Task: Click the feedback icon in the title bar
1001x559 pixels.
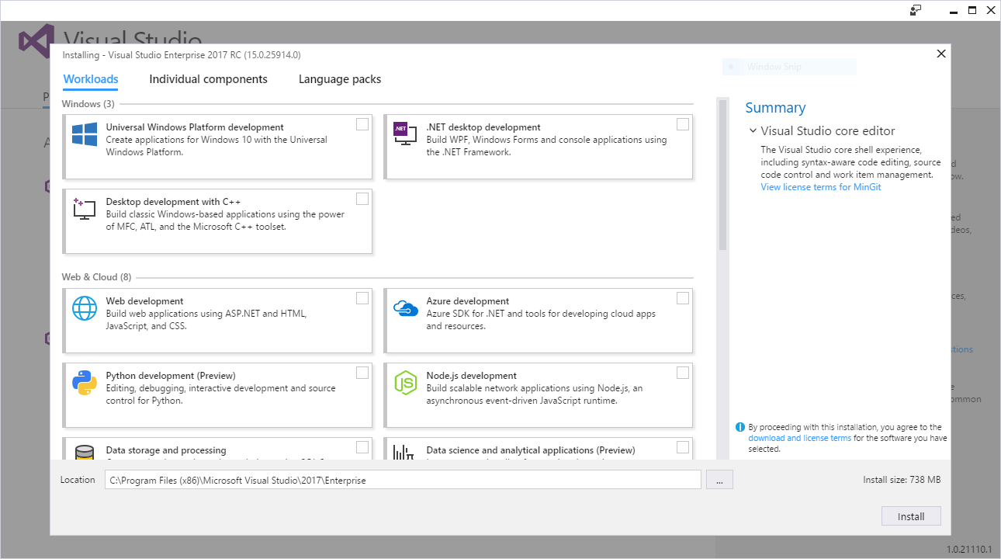Action: pyautogui.click(x=916, y=10)
